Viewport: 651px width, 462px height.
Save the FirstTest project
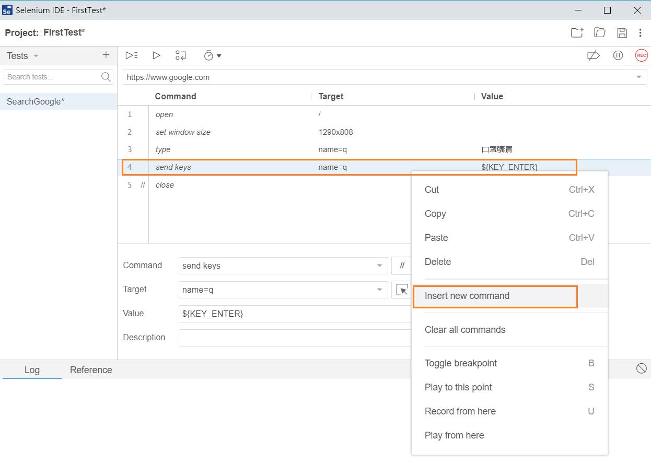pos(622,32)
